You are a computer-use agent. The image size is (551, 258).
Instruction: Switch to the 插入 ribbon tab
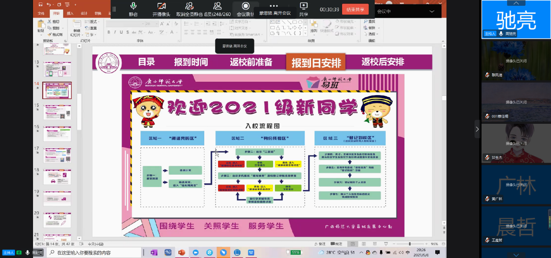[x=70, y=13]
